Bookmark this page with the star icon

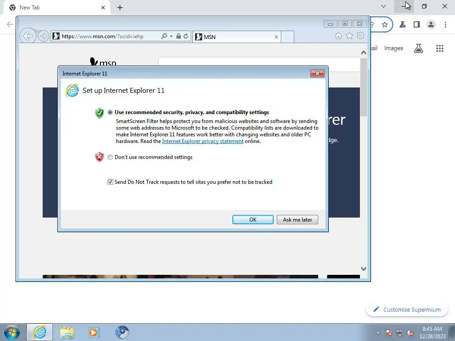(x=385, y=24)
